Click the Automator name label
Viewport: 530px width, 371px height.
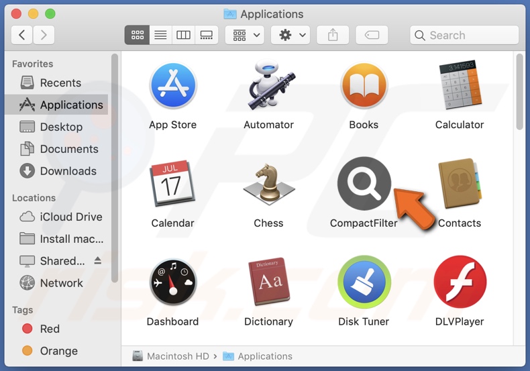coord(269,125)
